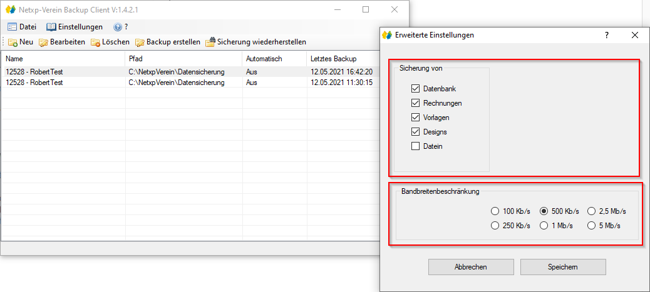Image resolution: width=650 pixels, height=292 pixels.
Task: Click the Neu folder icon
Action: [x=13, y=43]
